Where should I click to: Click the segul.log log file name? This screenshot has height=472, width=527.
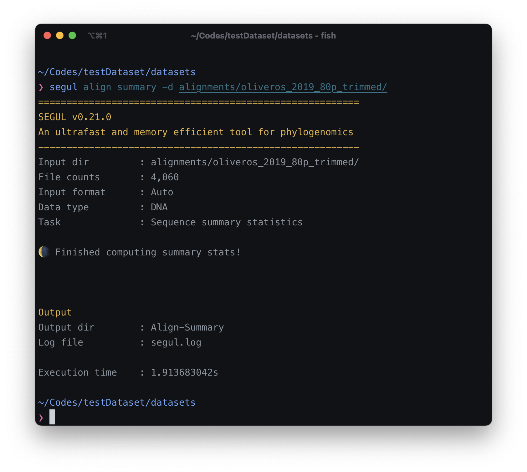pyautogui.click(x=176, y=342)
